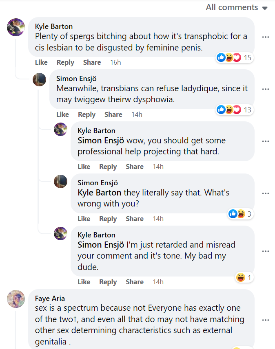Viewport: 275px width, 349px height.
Task: Open the tagged Simon Ensjö mention in 'retarded' reply
Action: pyautogui.click(x=101, y=245)
